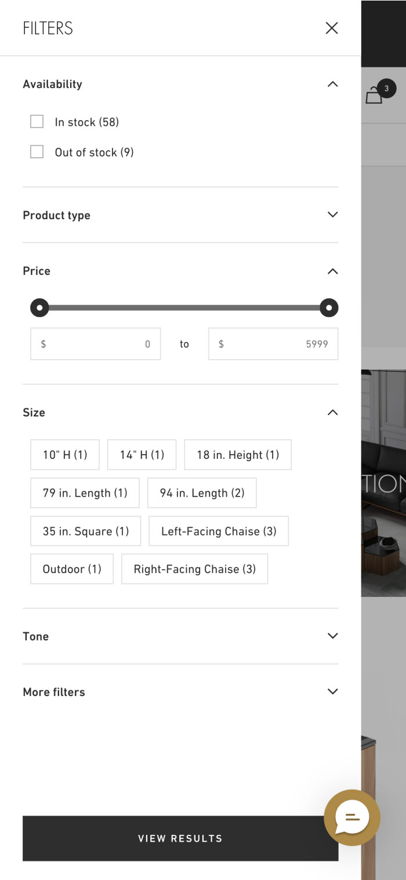Image resolution: width=406 pixels, height=880 pixels.
Task: Expand the Tone filter
Action: [x=332, y=636]
